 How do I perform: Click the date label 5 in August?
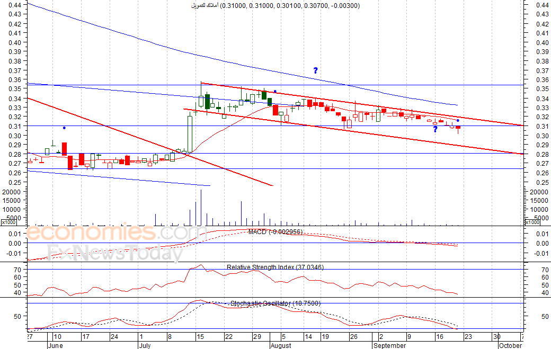tap(283, 337)
